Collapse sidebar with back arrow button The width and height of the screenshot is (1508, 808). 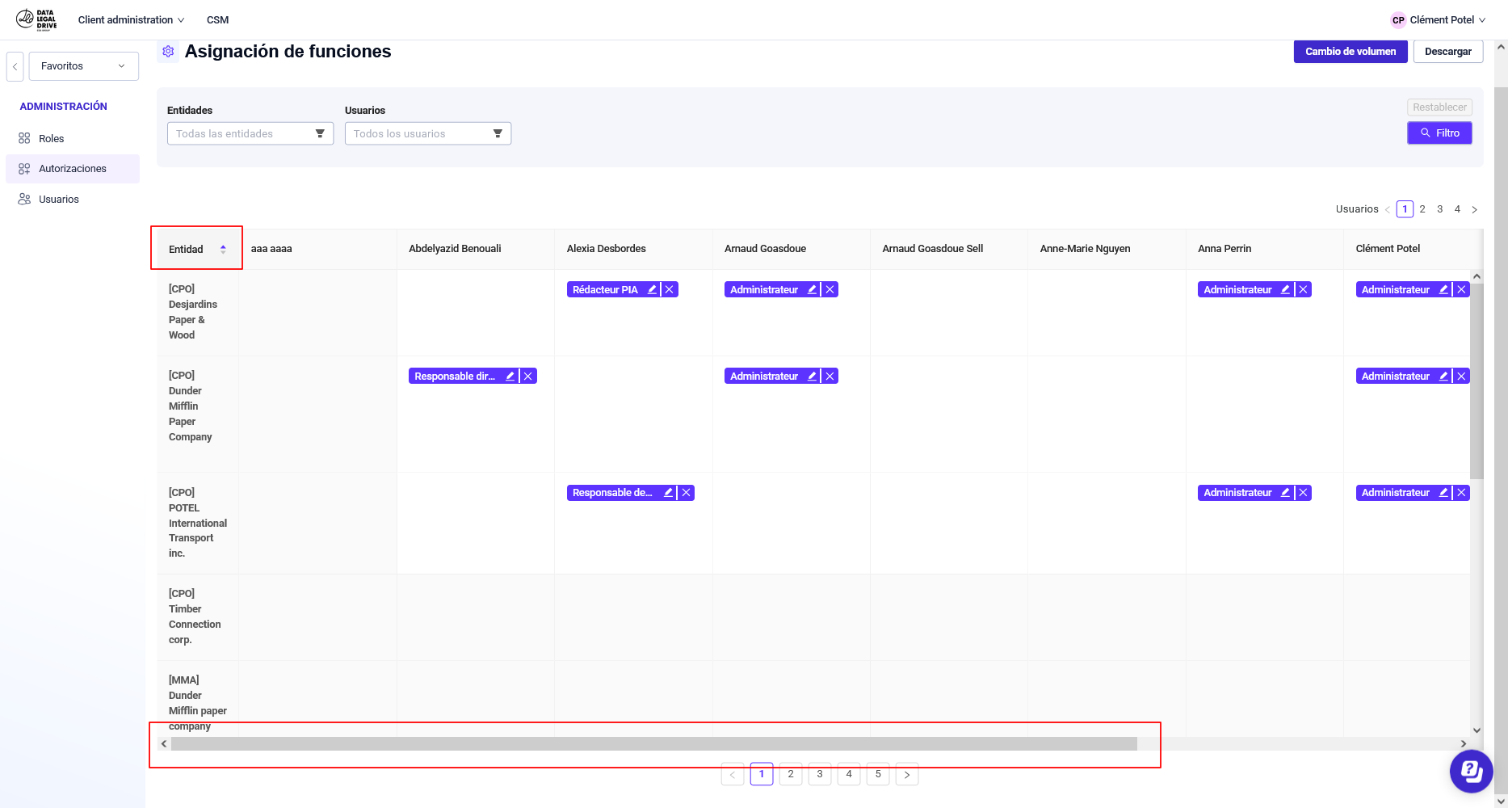[15, 66]
